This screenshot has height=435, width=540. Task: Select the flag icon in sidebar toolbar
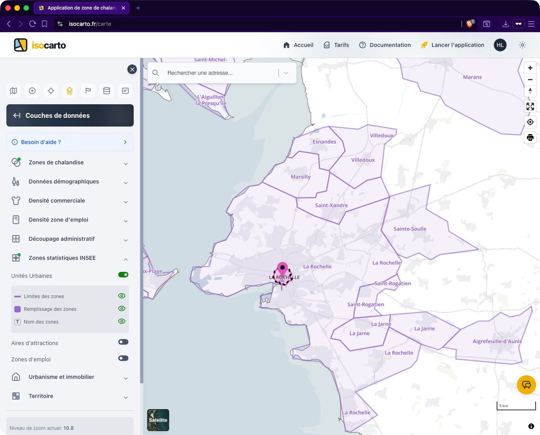click(88, 91)
